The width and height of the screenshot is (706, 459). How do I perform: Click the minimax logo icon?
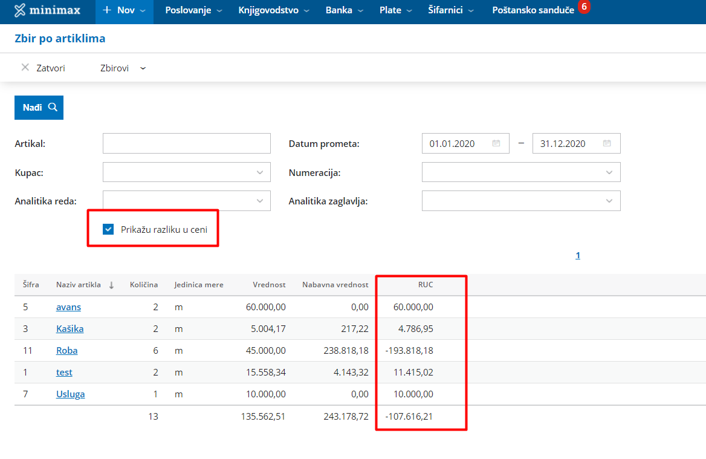tap(21, 10)
